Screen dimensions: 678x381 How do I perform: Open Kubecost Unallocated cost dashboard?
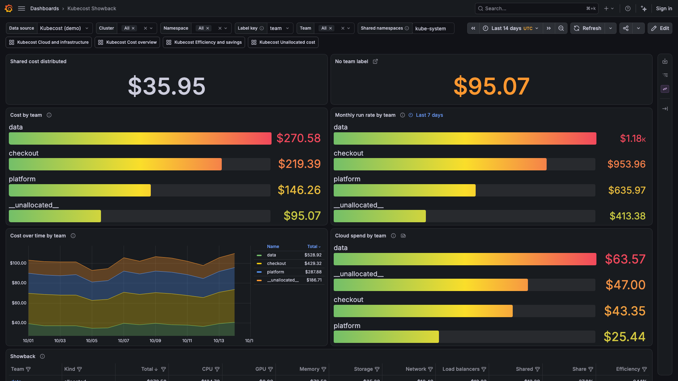point(283,42)
